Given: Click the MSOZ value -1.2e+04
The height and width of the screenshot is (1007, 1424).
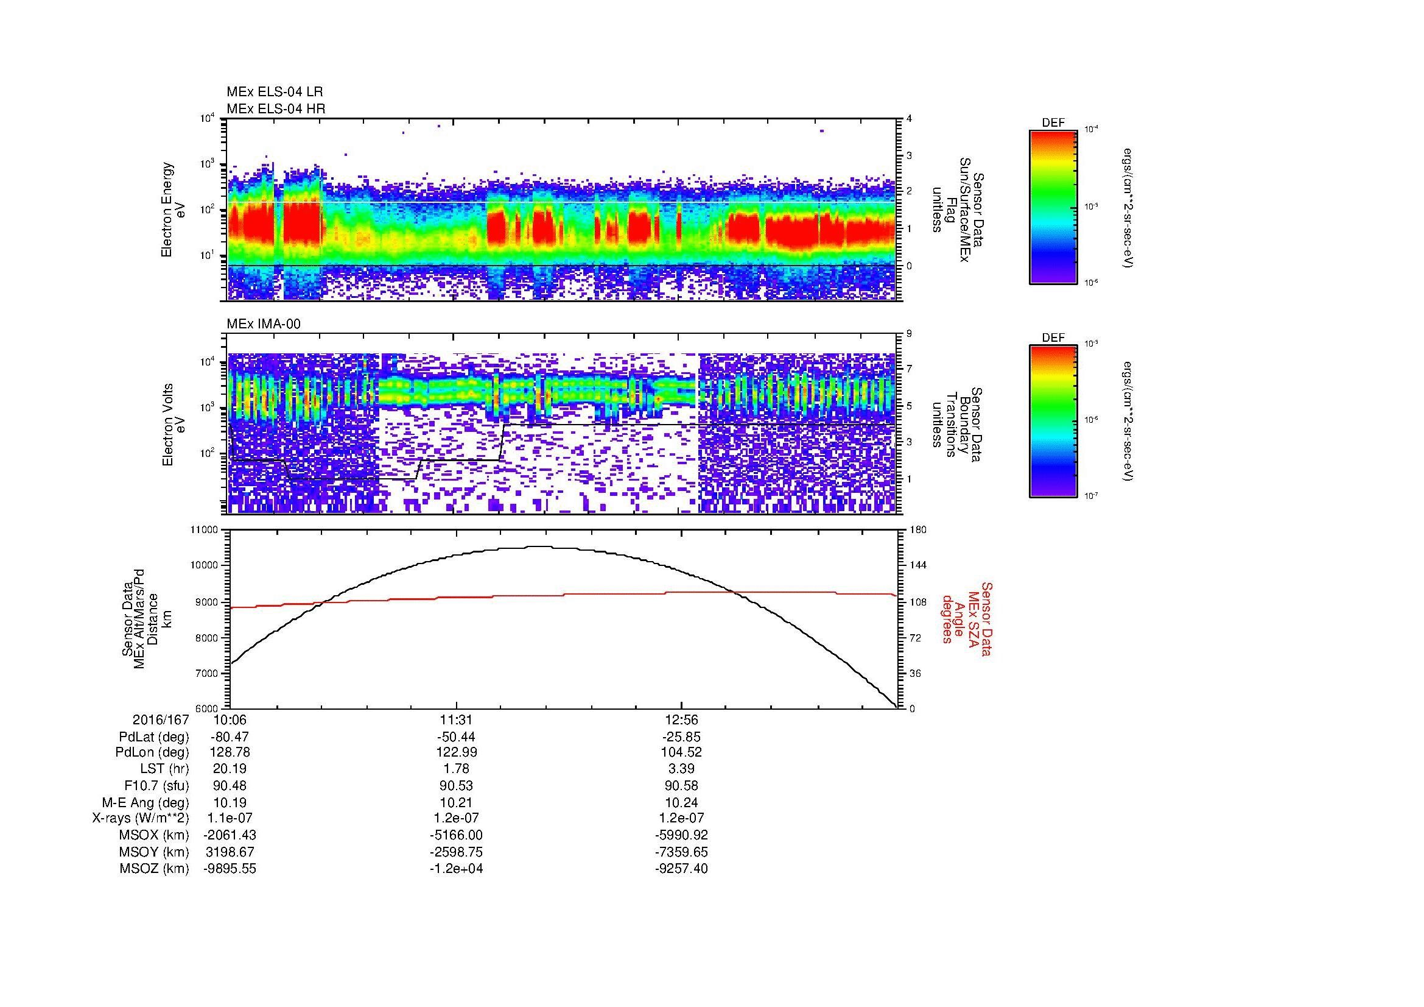Looking at the screenshot, I should [457, 869].
